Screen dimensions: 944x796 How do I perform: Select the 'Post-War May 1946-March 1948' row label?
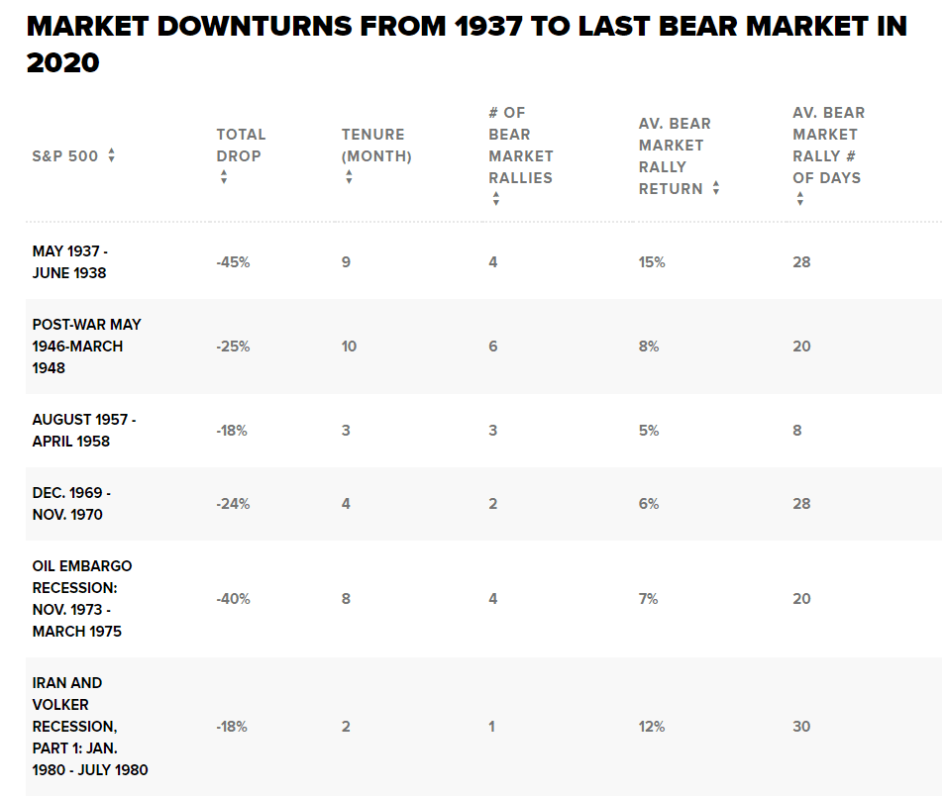point(86,347)
